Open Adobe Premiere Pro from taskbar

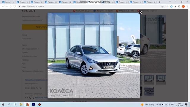click(33, 104)
